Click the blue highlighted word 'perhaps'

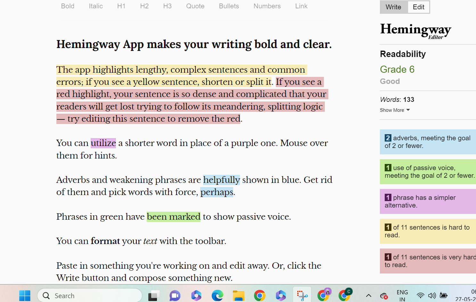point(217,192)
